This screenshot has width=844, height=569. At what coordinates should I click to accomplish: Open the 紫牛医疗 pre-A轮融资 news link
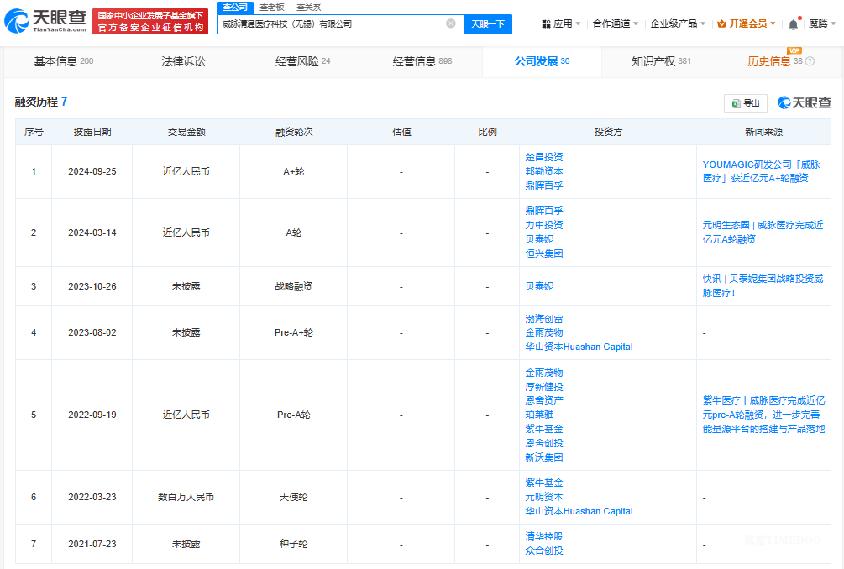coord(763,415)
